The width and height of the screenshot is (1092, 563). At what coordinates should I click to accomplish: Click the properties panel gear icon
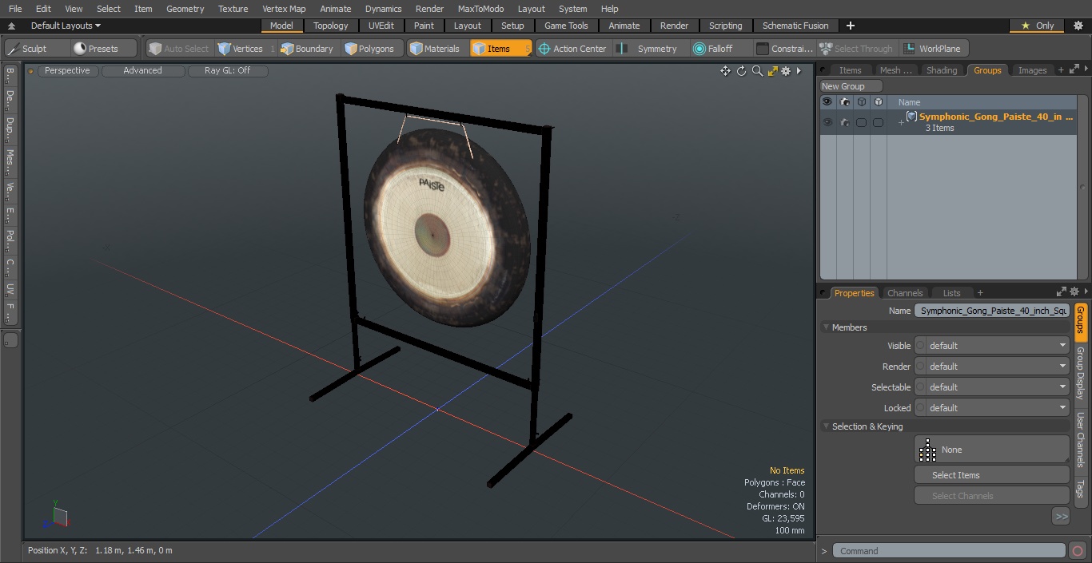click(1074, 292)
